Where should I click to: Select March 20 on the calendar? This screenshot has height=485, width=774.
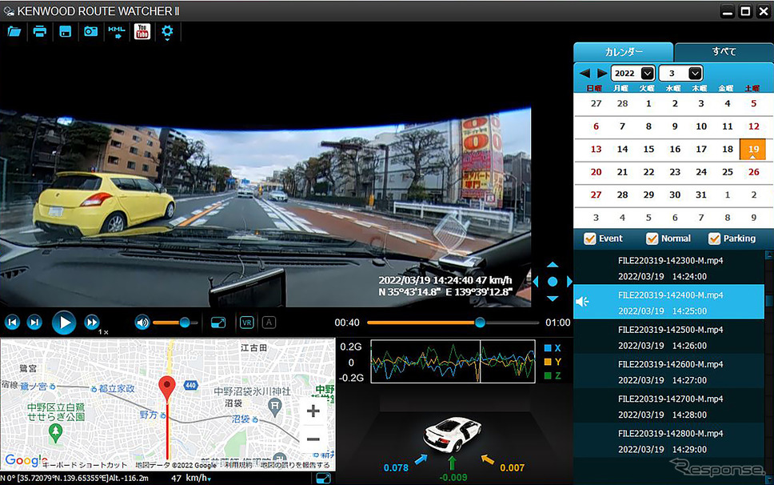596,172
